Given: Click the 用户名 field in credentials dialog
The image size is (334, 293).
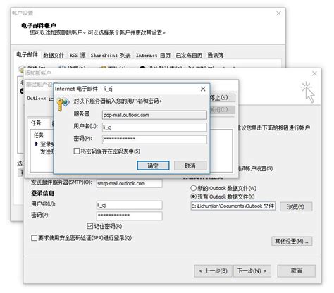Looking at the screenshot, I should 154,127.
